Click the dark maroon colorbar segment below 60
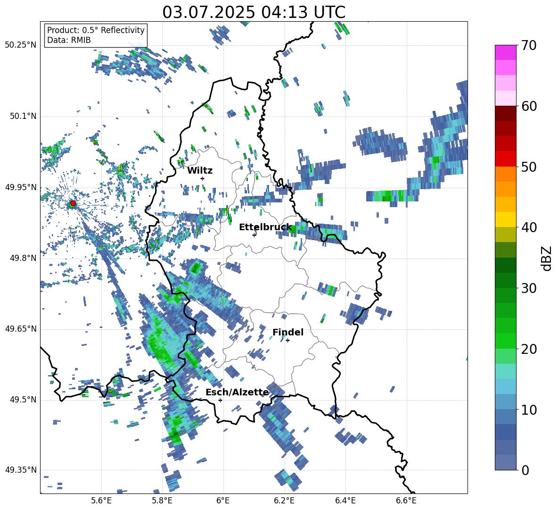Viewport: 558px width, 510px height. tap(505, 113)
